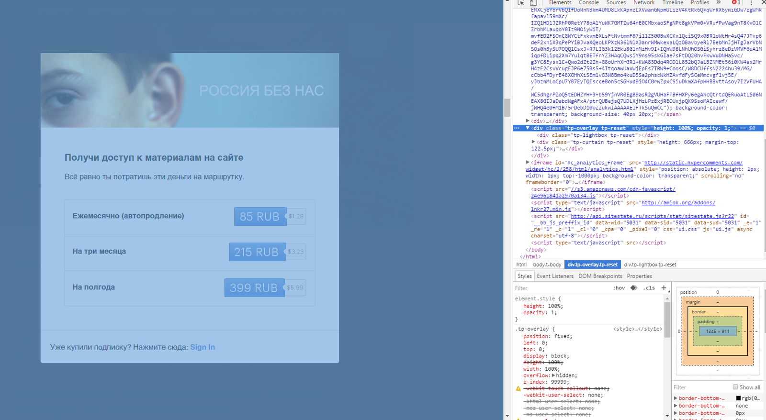Open the more DevTools tabs chevron
766x420 pixels.
719,2
